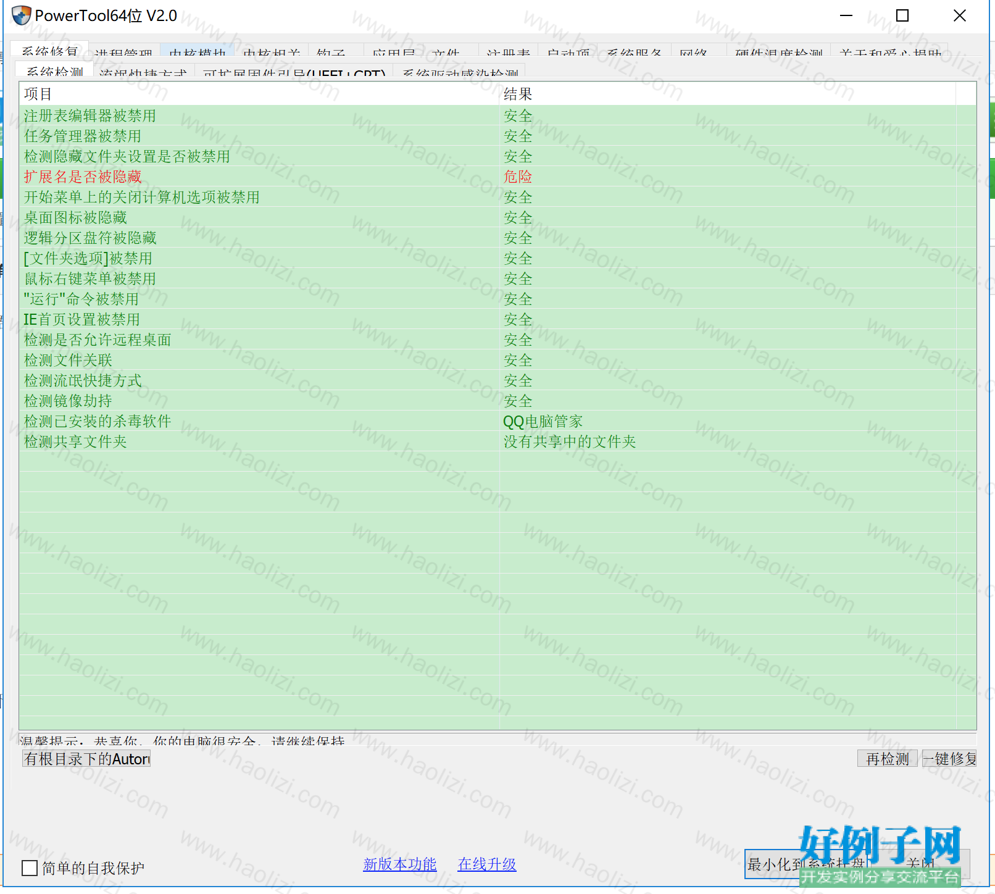Switch to the 系统驱动感染检测 sub-tab
Screen dimensions: 995x894
460,72
